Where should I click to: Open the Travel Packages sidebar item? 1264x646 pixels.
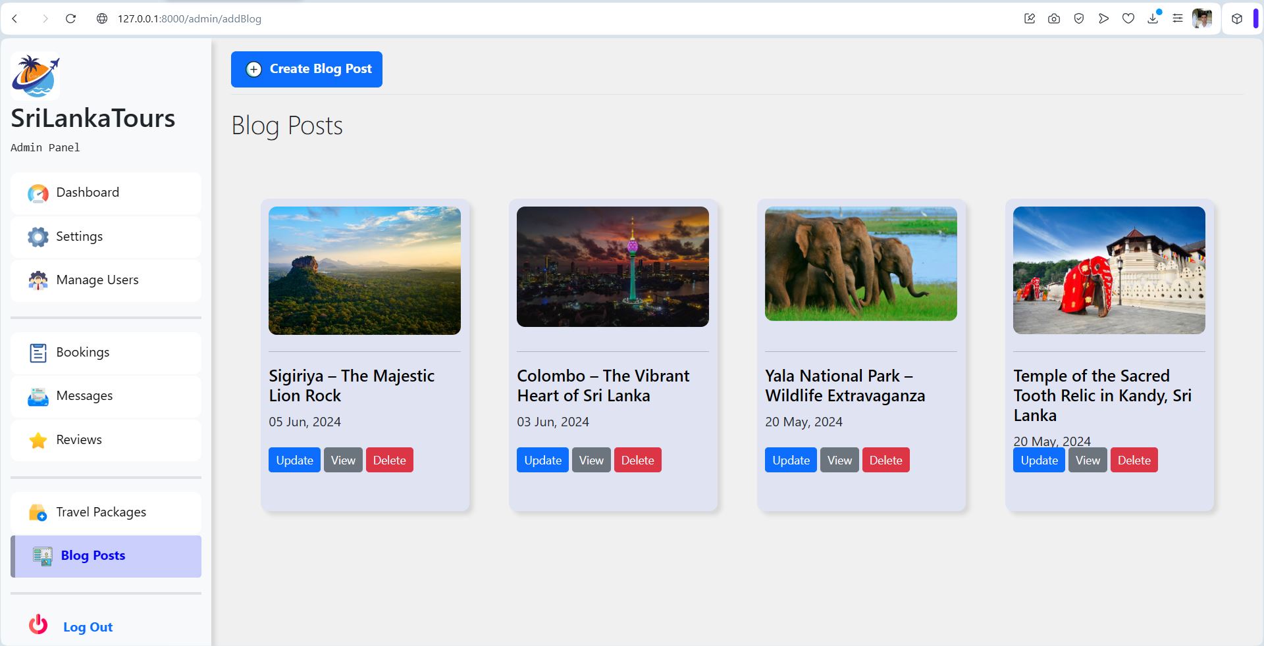click(x=106, y=512)
